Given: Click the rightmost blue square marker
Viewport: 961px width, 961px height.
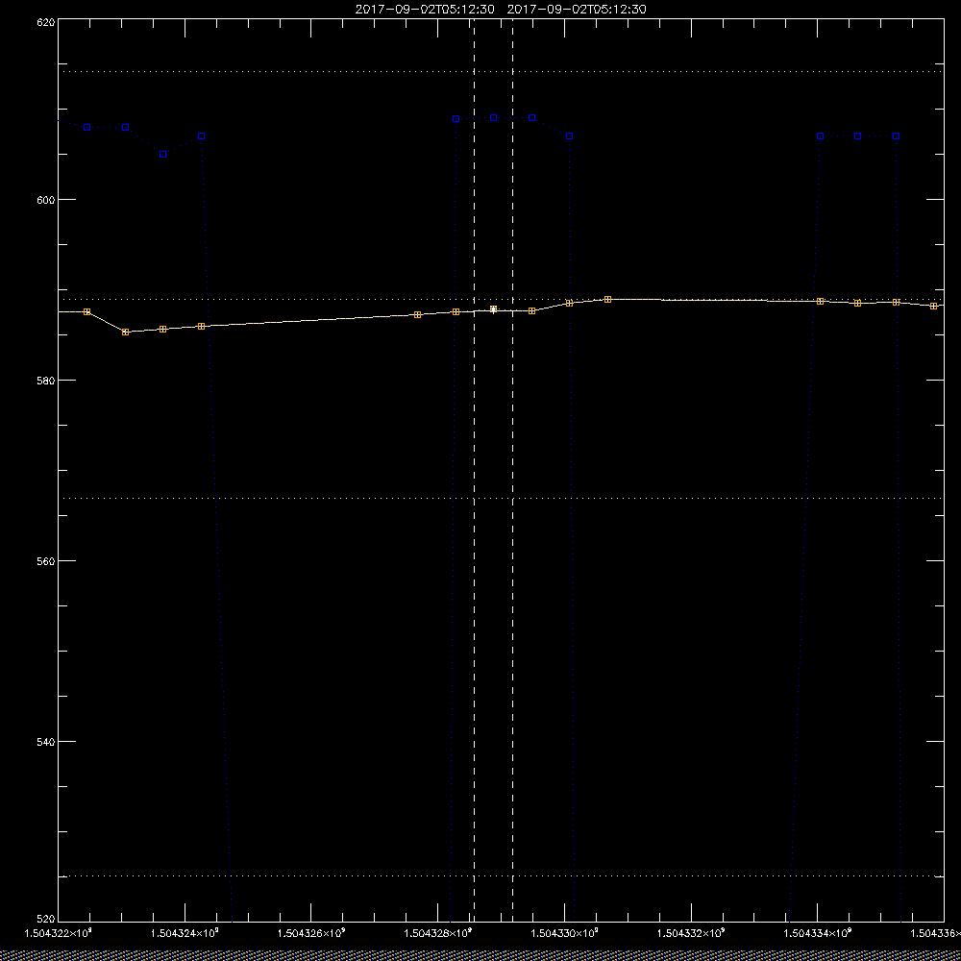Looking at the screenshot, I should coord(896,136).
